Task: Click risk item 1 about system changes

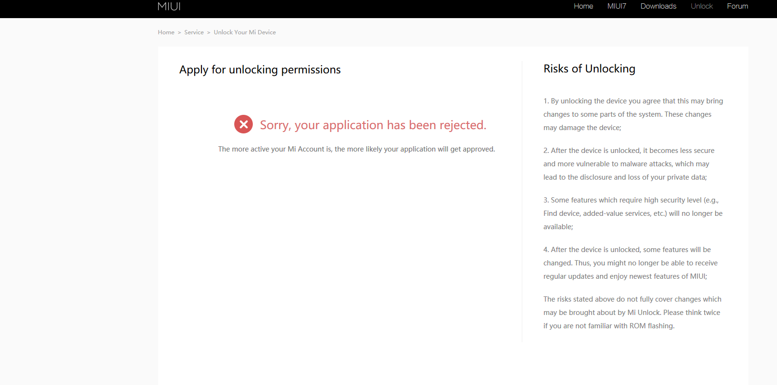Action: tap(633, 114)
